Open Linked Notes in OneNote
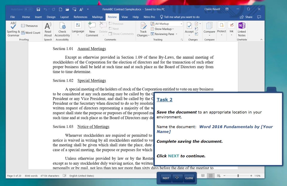Viewport: 287px width, 186px height. tap(242, 30)
